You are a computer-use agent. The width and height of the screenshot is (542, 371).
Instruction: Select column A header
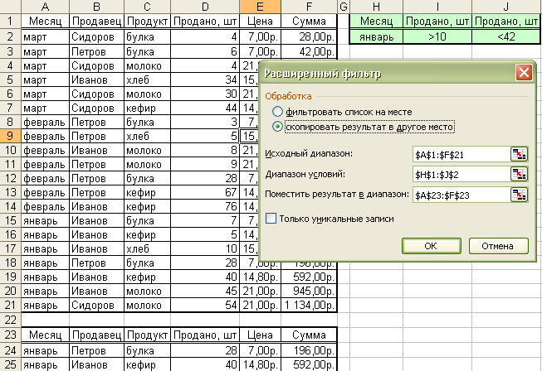[x=45, y=7]
